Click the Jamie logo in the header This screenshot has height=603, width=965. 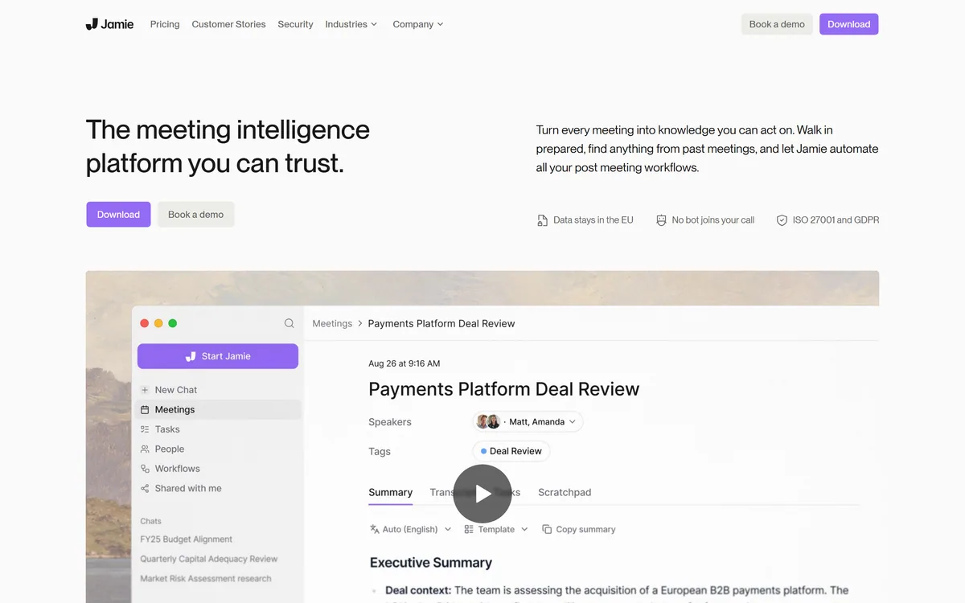pyautogui.click(x=109, y=24)
